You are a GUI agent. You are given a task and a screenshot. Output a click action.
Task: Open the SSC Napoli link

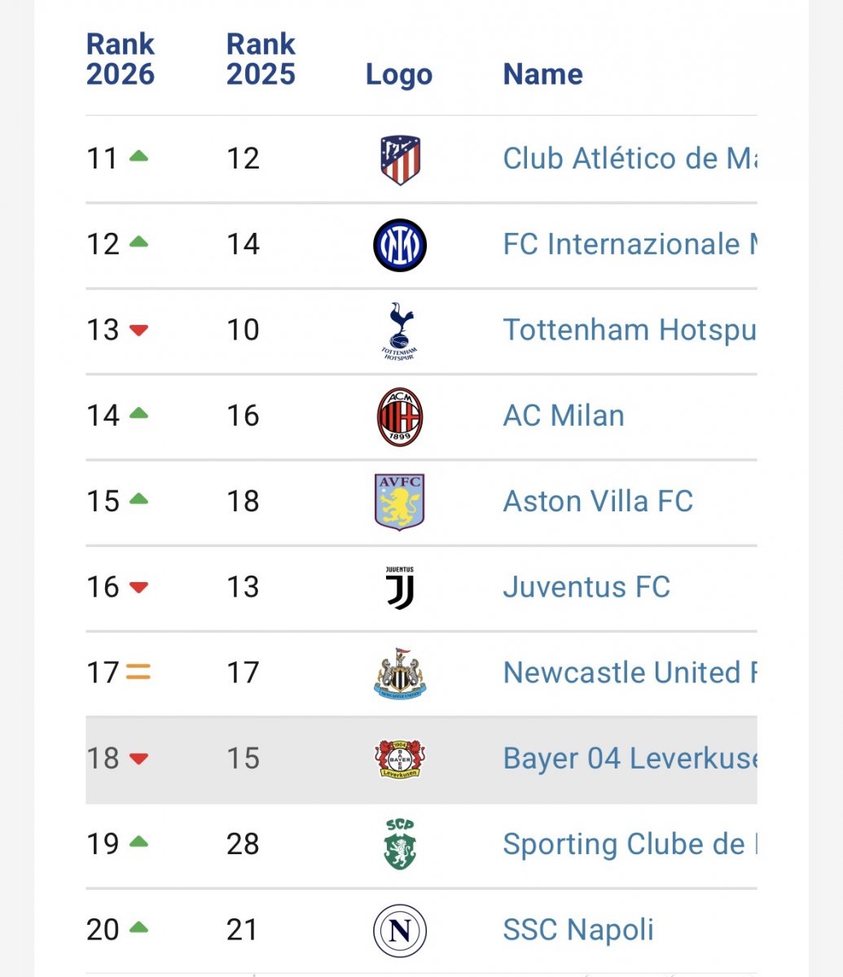click(x=578, y=930)
